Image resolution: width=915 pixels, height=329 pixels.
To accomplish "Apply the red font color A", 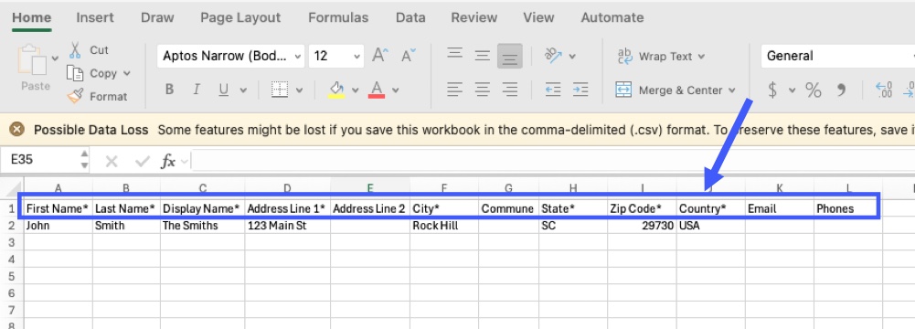I will 377,90.
